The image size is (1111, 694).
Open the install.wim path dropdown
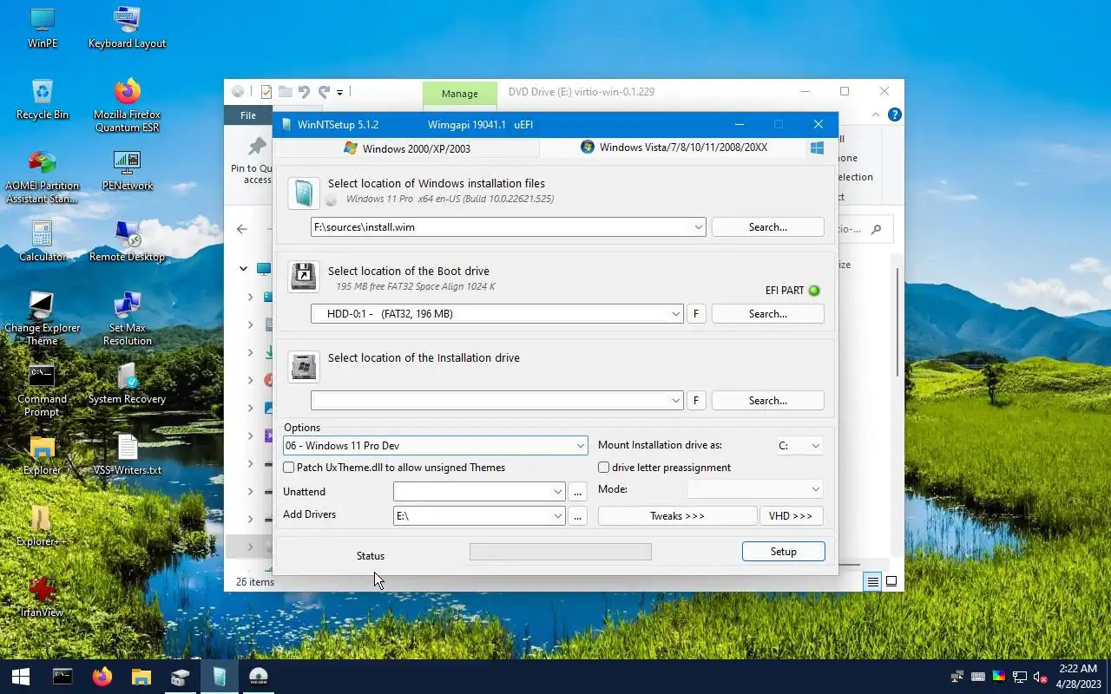pos(699,227)
